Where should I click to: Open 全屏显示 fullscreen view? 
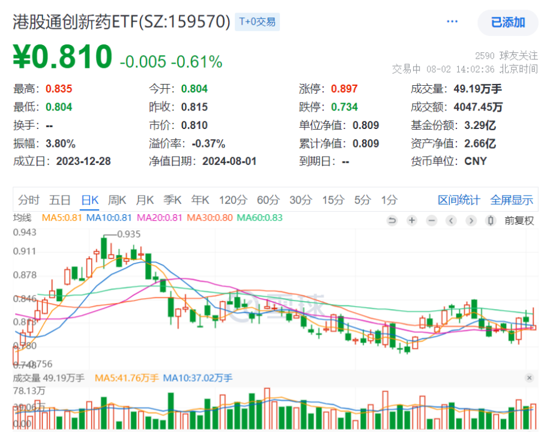pyautogui.click(x=511, y=200)
